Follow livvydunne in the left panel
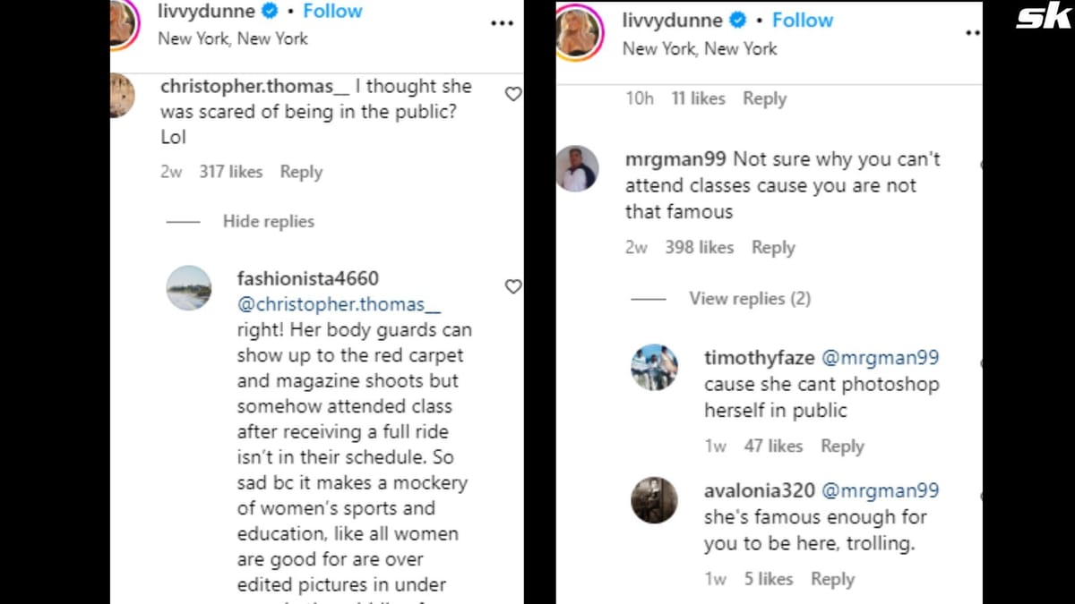The height and width of the screenshot is (604, 1075). click(332, 12)
